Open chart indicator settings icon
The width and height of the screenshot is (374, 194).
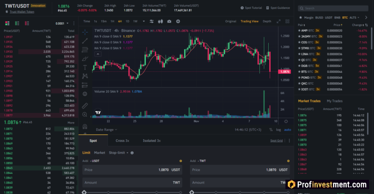tap(152, 21)
